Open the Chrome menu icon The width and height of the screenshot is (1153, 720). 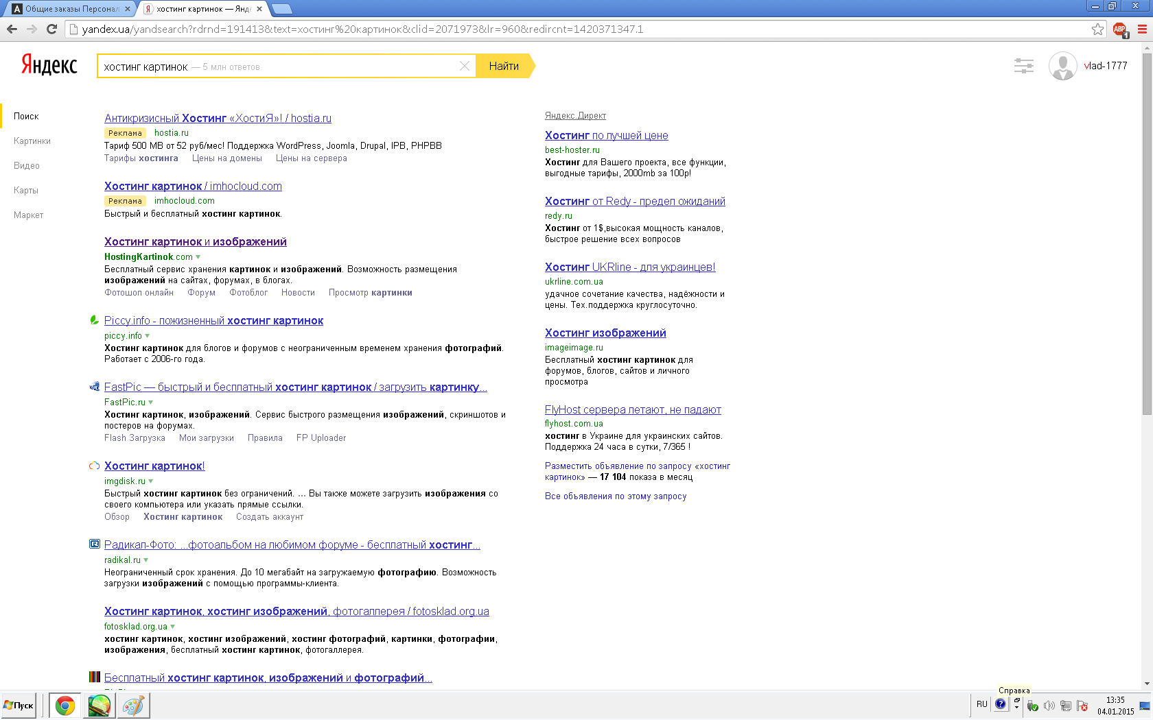point(1142,29)
